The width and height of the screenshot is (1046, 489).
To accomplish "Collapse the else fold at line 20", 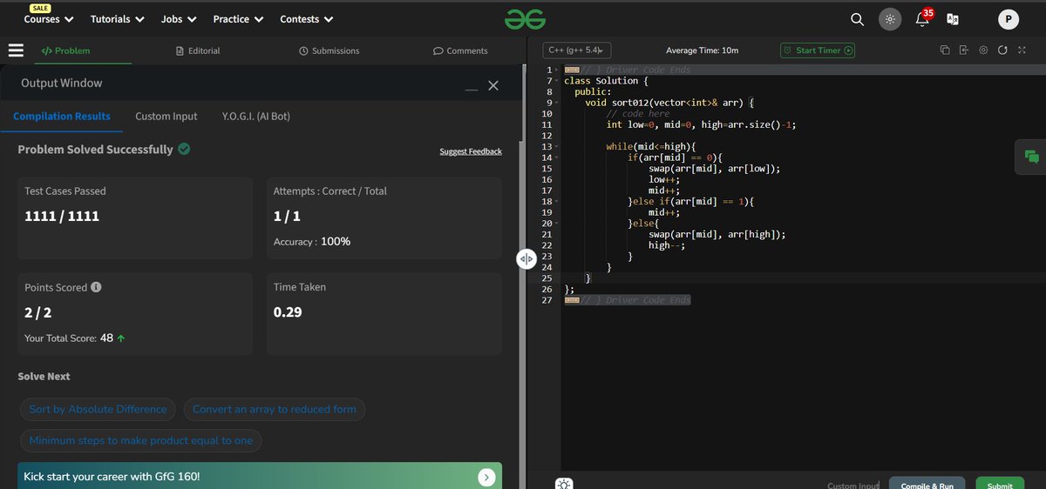I will point(557,224).
